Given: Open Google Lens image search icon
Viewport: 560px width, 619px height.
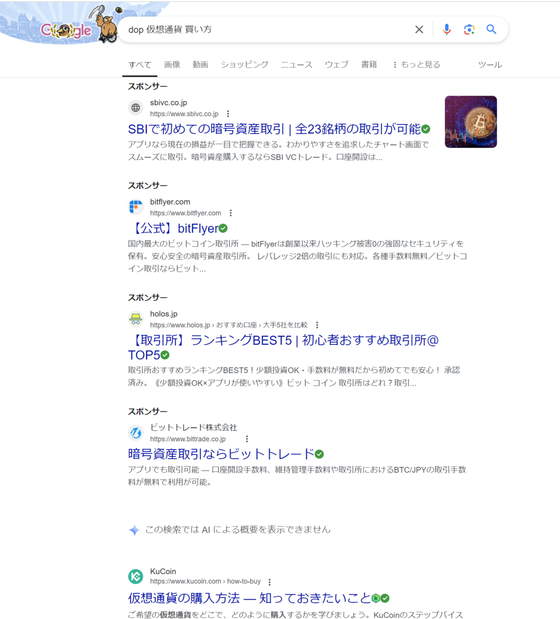Looking at the screenshot, I should click(x=469, y=29).
